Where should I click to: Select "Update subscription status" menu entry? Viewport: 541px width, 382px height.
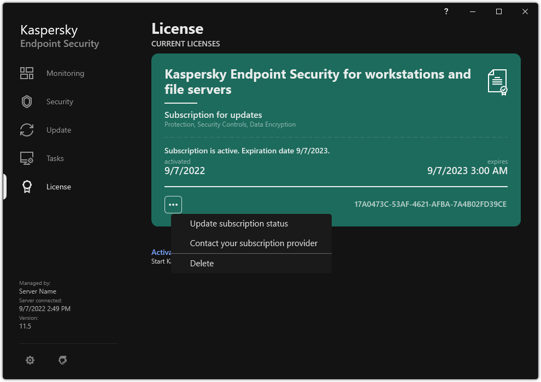(239, 223)
